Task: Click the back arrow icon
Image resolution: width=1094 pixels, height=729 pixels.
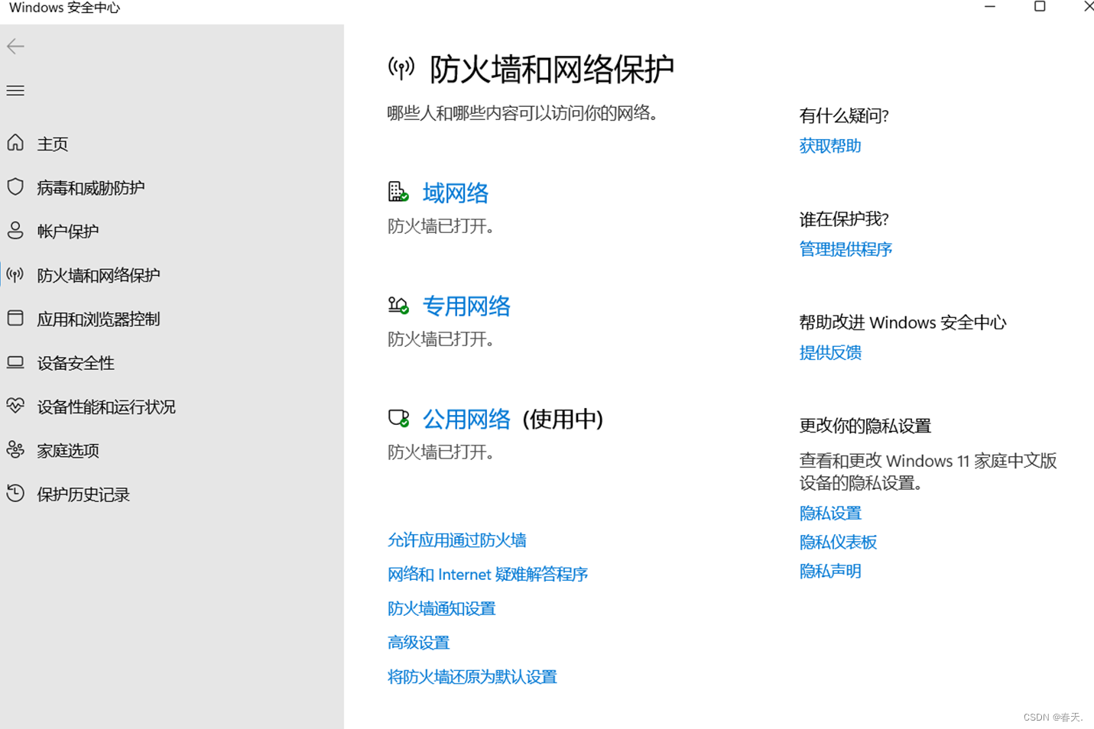Action: click(15, 47)
